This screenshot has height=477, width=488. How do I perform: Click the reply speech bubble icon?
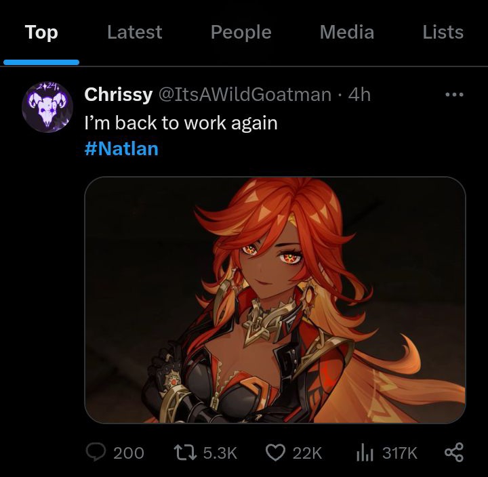(96, 452)
